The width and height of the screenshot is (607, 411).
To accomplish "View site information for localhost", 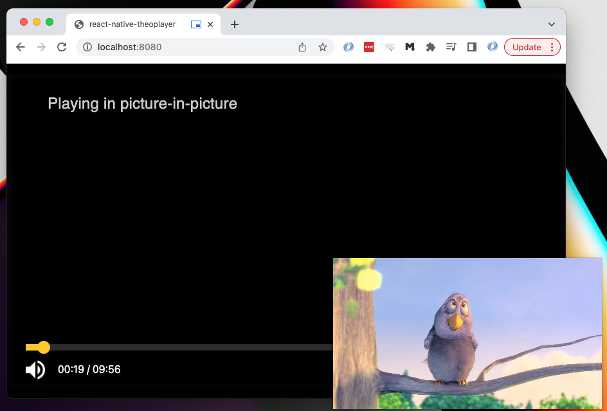I will (x=87, y=47).
